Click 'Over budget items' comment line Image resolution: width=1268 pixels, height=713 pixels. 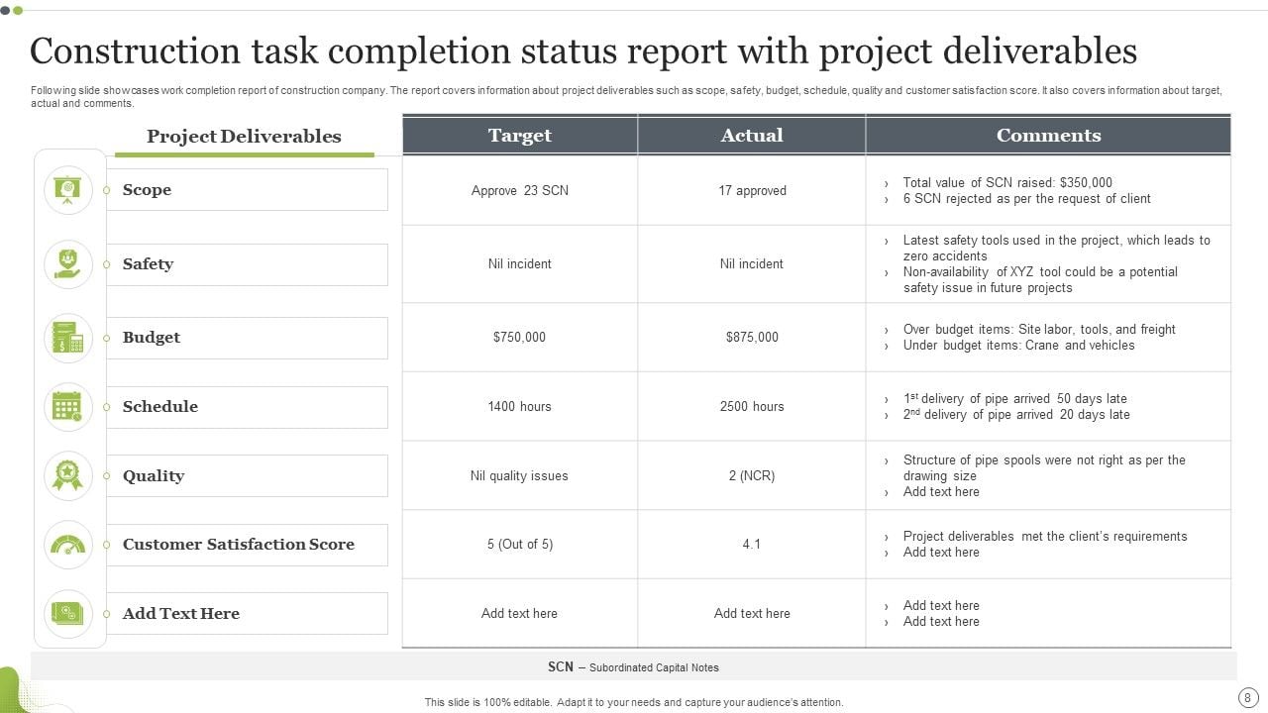point(1039,329)
